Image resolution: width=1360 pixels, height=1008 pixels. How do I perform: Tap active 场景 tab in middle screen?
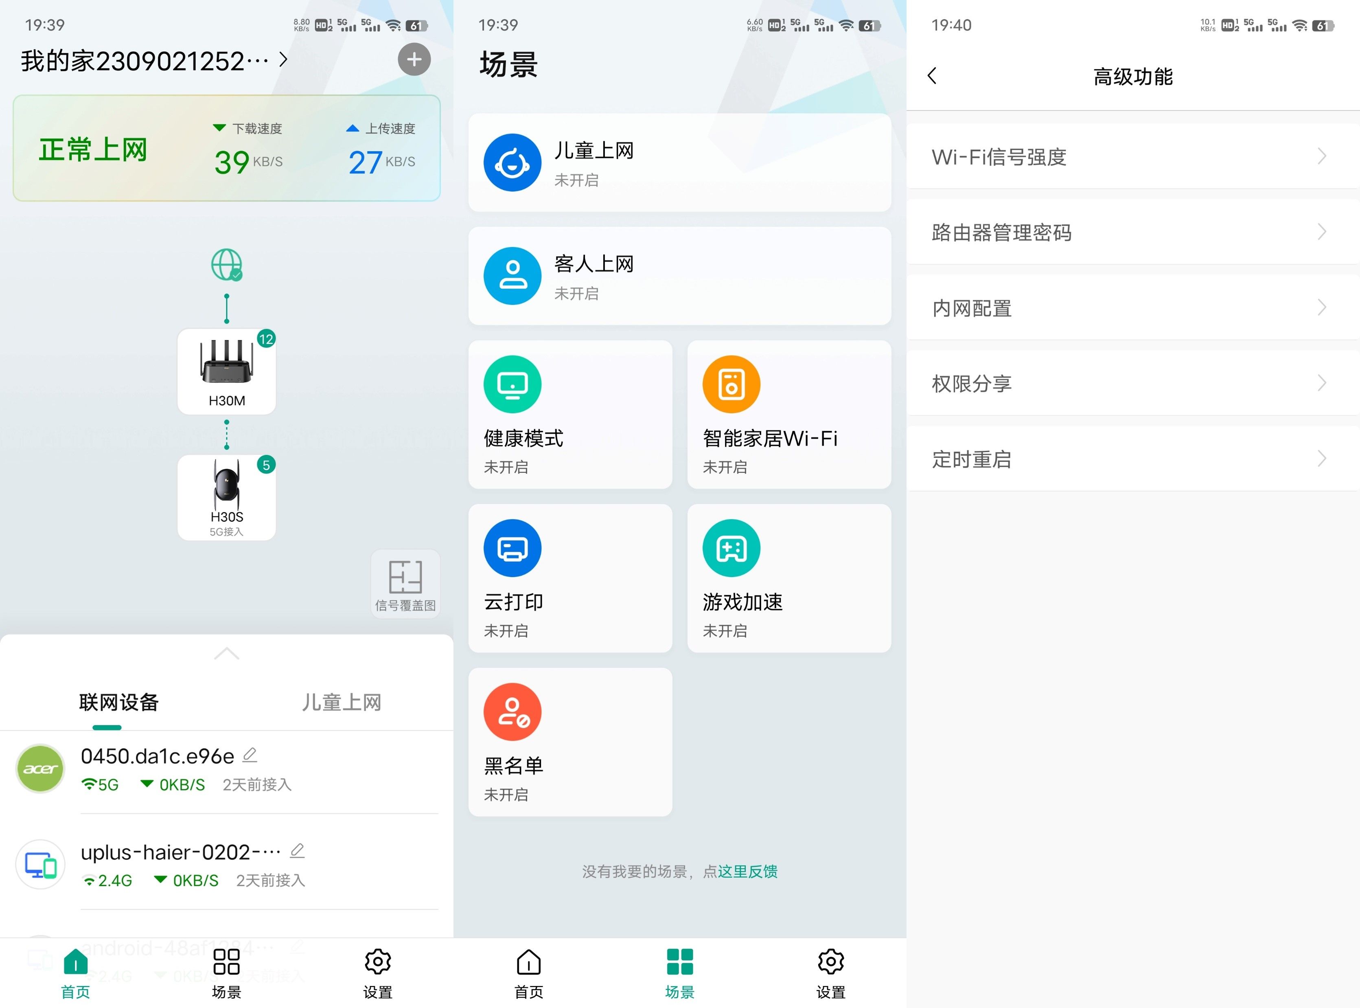(x=680, y=973)
